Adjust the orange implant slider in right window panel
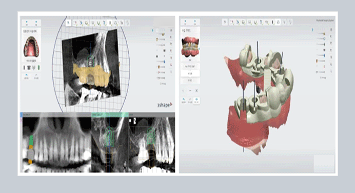 [321, 61]
